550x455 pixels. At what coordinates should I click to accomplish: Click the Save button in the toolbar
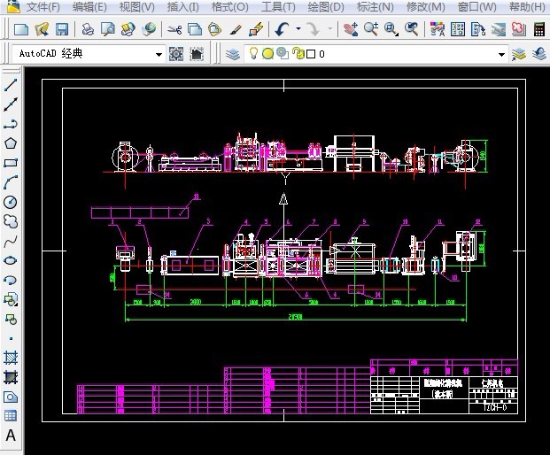[x=60, y=28]
